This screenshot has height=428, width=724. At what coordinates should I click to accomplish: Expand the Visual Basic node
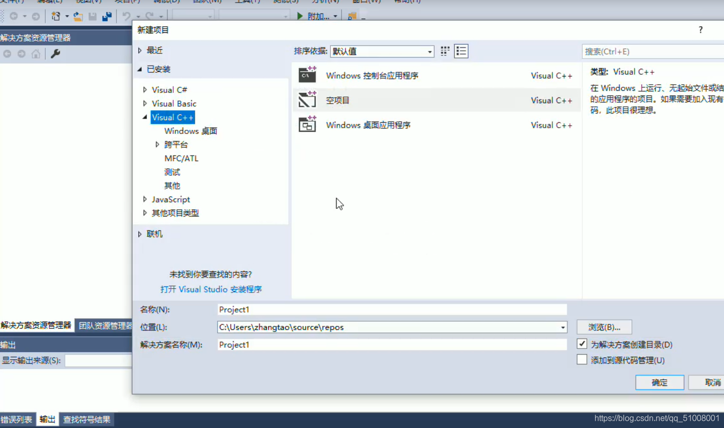click(x=145, y=104)
